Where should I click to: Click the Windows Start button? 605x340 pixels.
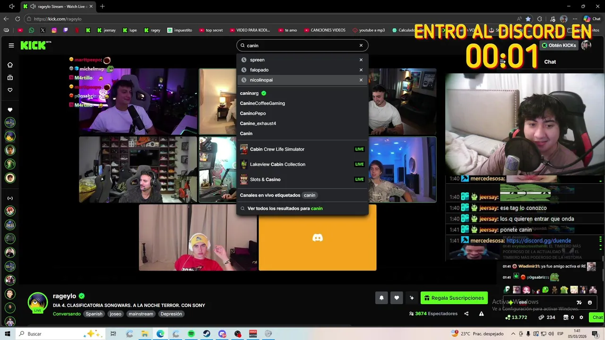click(7, 334)
